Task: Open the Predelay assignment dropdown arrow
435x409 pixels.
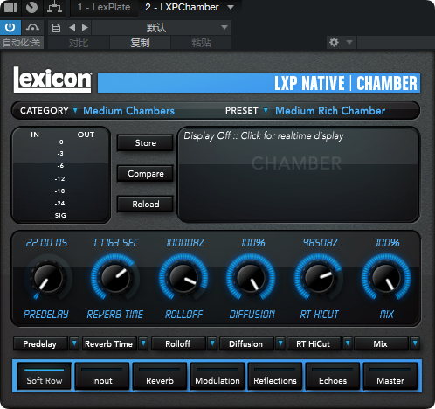Action: pyautogui.click(x=74, y=343)
